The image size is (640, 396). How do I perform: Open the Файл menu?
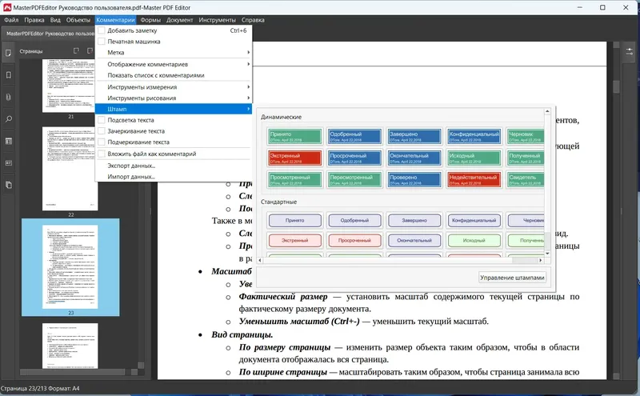coord(11,19)
